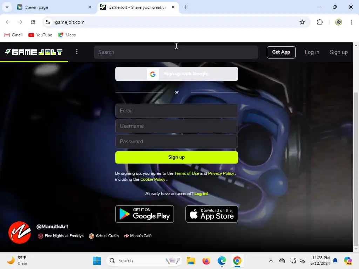
Task: Click the cloud sync-off tray icon
Action: pos(282,261)
